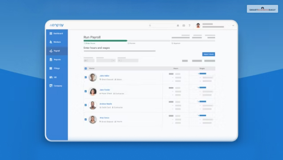
Task: Uncheck Andrew Moelle's checkbox
Action: pos(86,105)
